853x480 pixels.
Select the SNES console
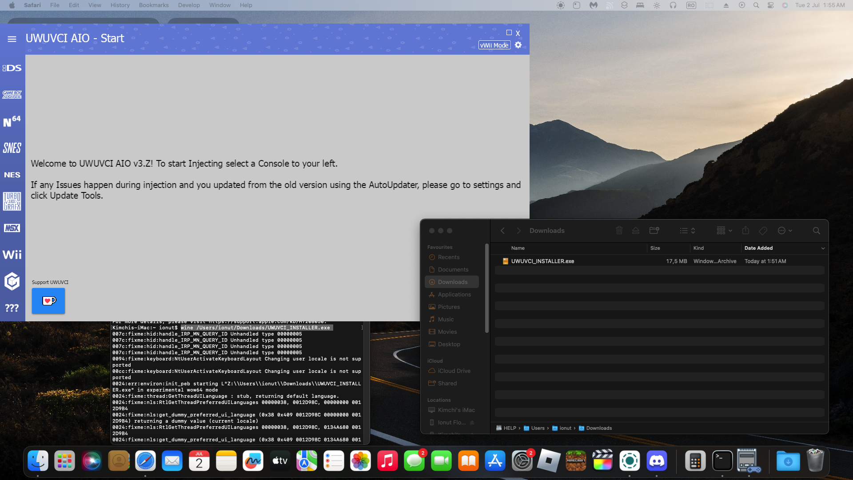click(x=12, y=148)
